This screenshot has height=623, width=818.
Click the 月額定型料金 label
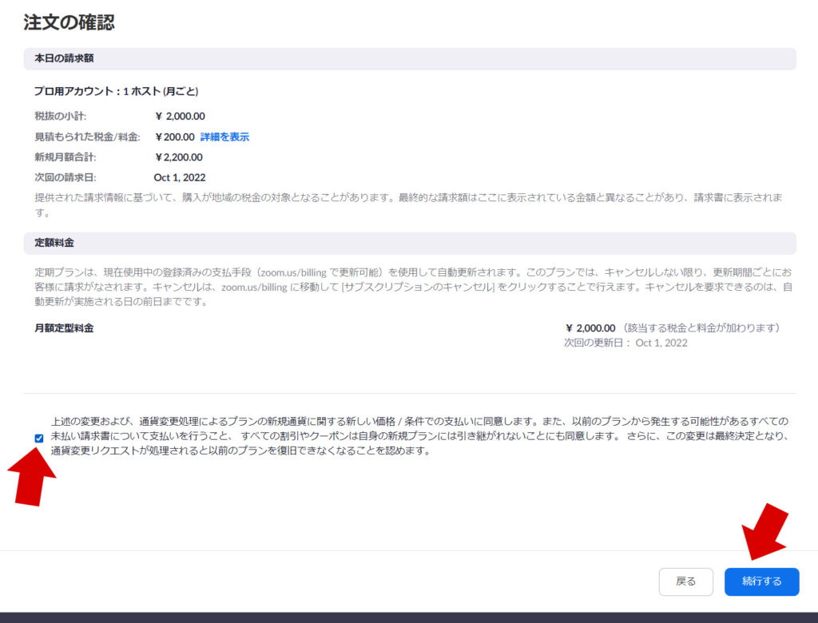tap(64, 328)
